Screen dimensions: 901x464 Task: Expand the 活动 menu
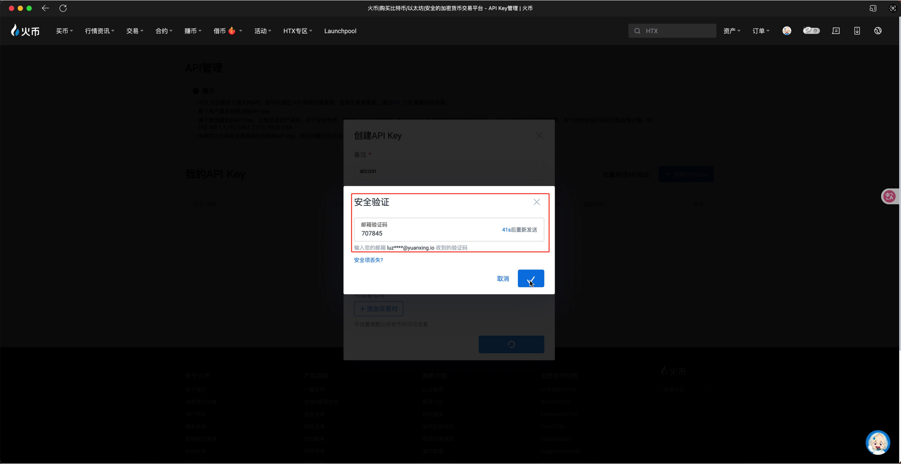pos(263,31)
